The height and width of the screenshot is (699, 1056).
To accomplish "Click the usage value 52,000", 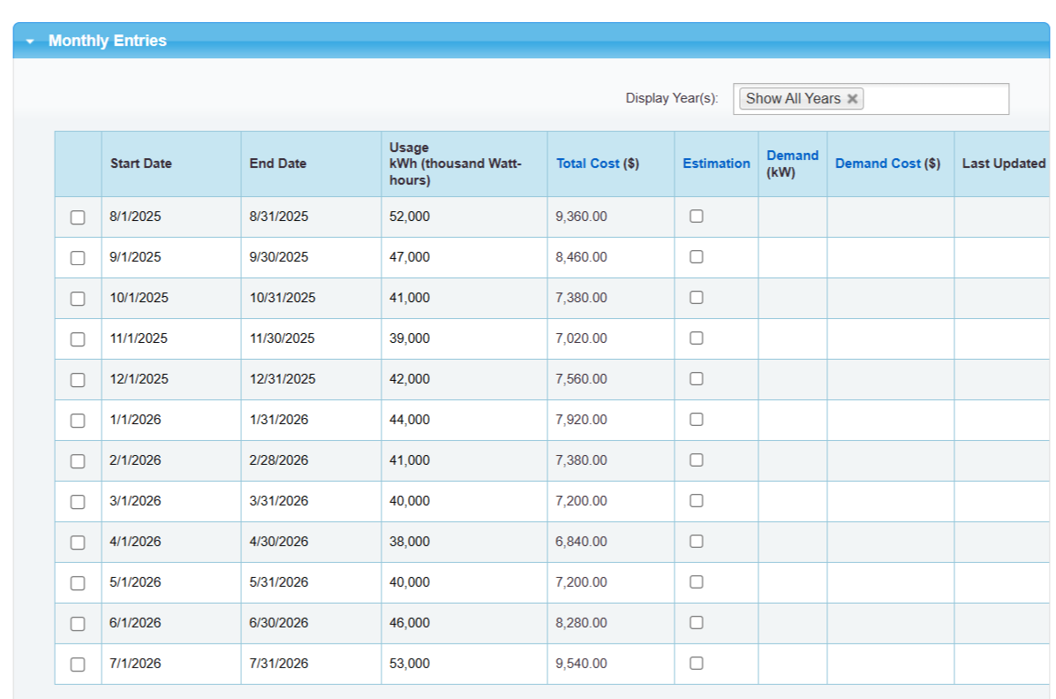I will (x=410, y=217).
